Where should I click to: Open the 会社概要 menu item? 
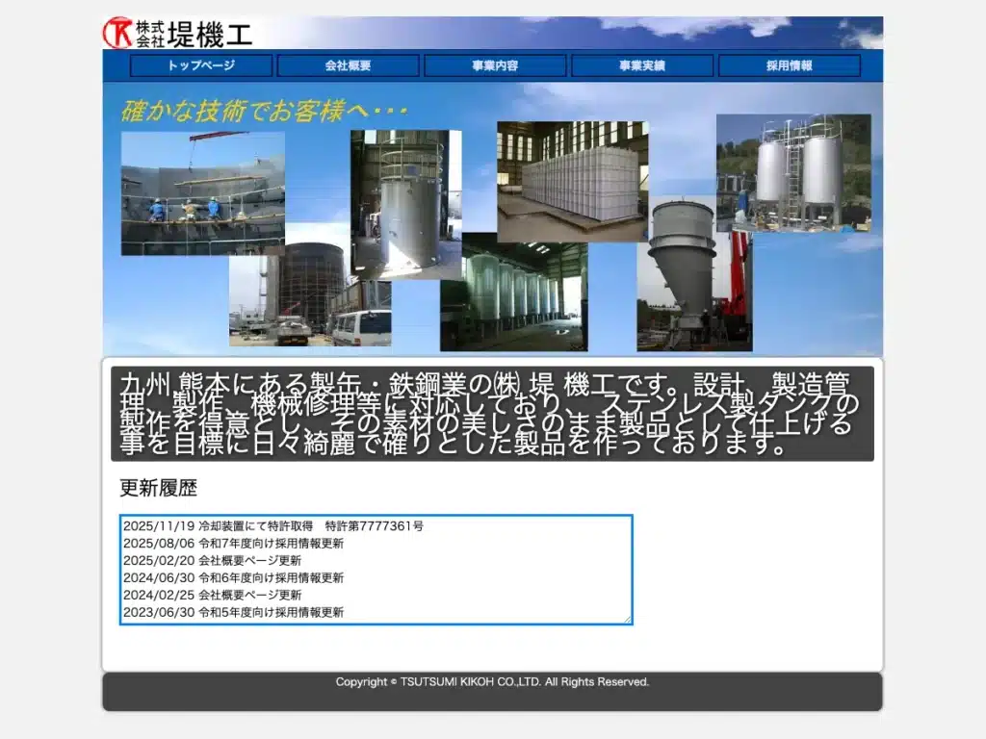click(349, 65)
